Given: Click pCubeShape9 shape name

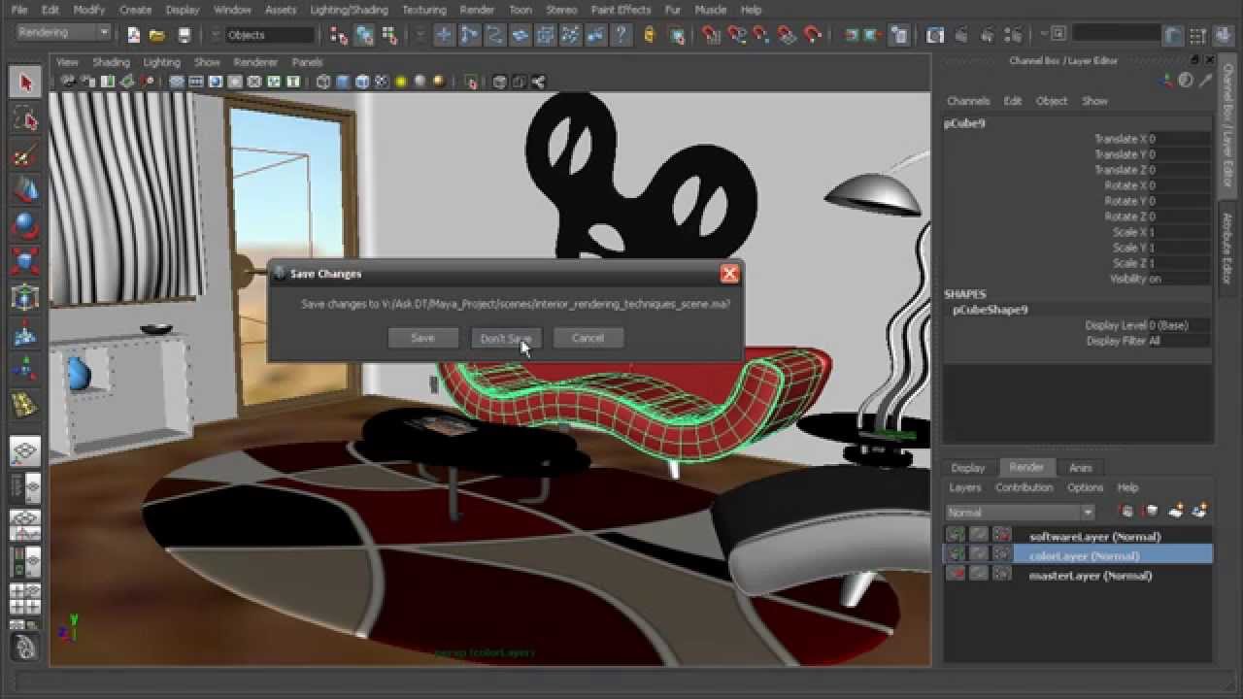Looking at the screenshot, I should point(990,310).
